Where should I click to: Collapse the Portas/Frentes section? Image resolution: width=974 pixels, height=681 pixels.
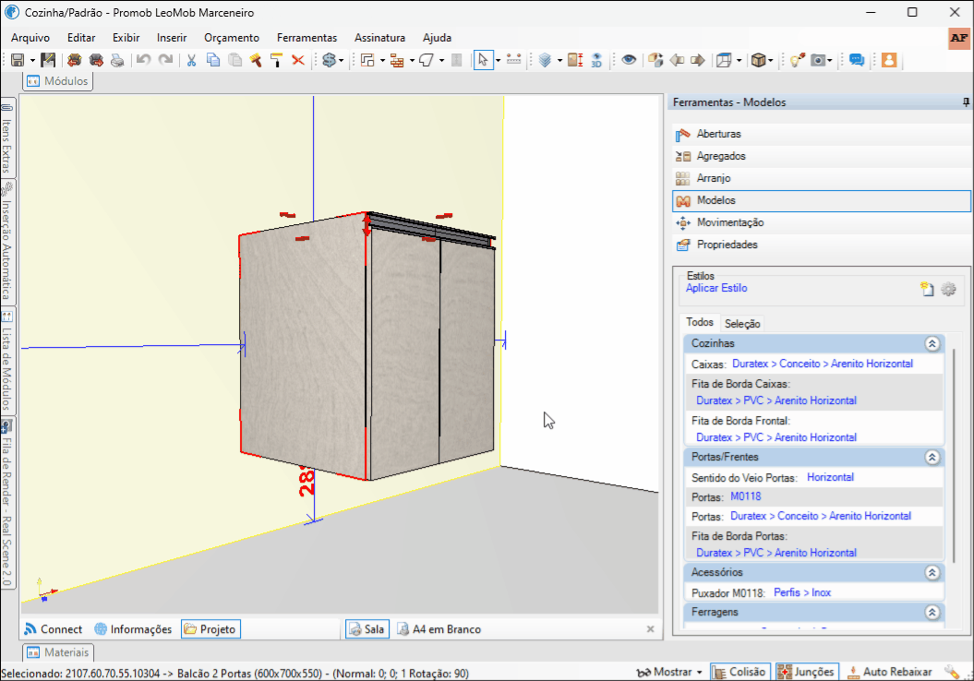tap(932, 457)
